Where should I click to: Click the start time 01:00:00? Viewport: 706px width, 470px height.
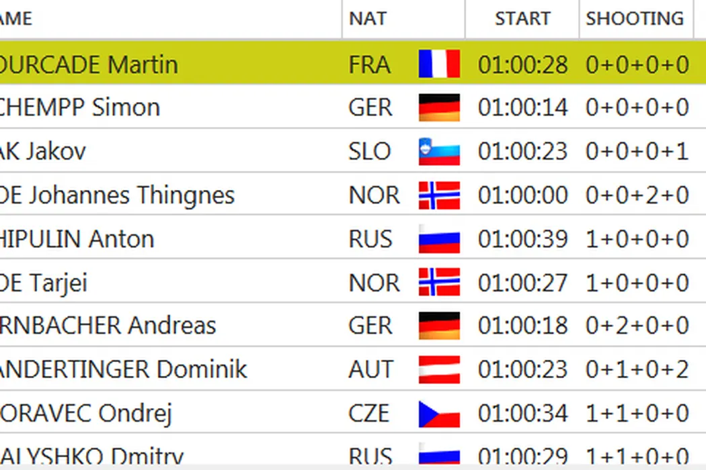[522, 195]
